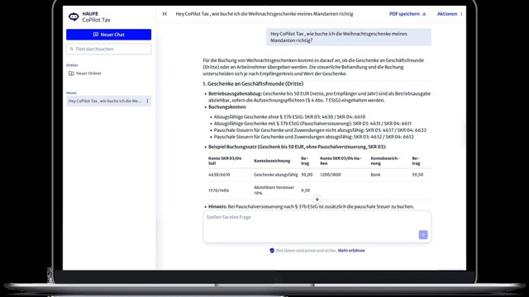Image resolution: width=529 pixels, height=297 pixels.
Task: Click table cell 'Geschenke abzugsfähig'
Action: [x=275, y=175]
